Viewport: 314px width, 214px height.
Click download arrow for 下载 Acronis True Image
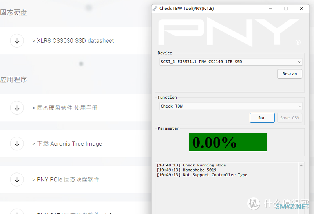[17, 144]
